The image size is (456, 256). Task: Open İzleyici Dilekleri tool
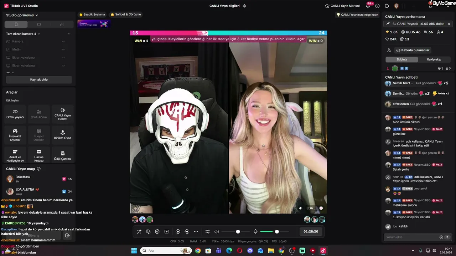point(39,135)
